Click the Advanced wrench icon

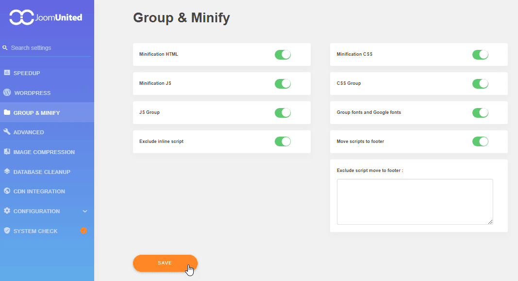pos(7,132)
